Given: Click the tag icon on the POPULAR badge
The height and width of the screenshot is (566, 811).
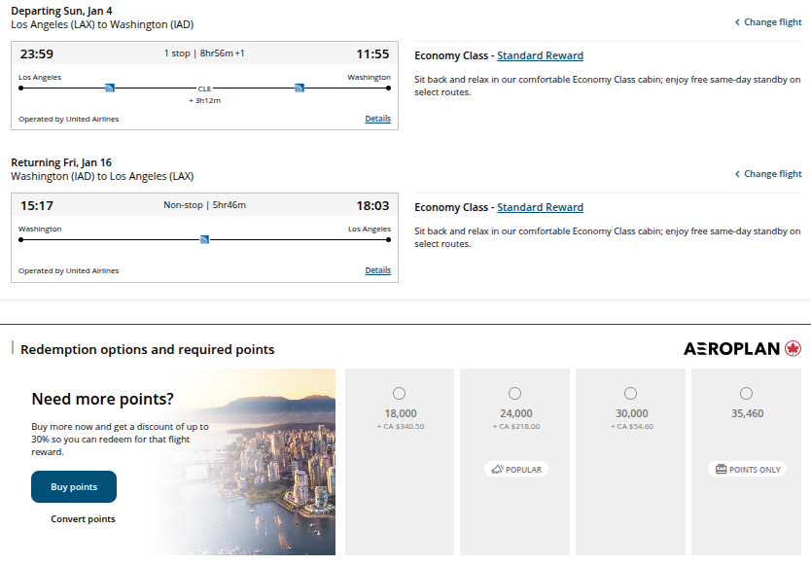Looking at the screenshot, I should click(x=496, y=469).
